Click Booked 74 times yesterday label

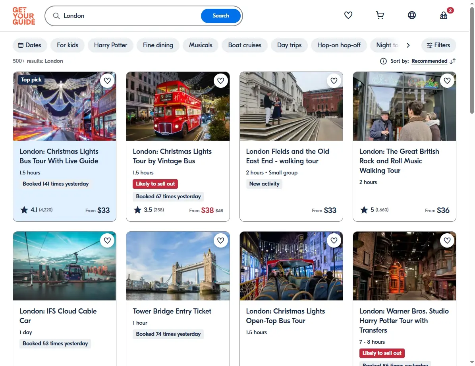pos(168,334)
